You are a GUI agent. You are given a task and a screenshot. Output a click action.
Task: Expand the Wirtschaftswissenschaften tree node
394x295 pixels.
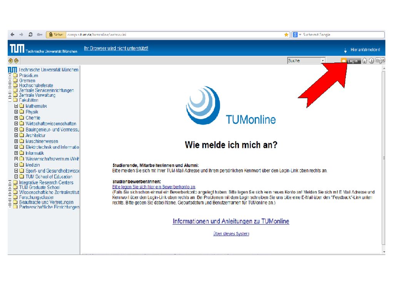point(16,123)
